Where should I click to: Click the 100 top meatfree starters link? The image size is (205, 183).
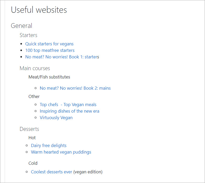coord(50,50)
